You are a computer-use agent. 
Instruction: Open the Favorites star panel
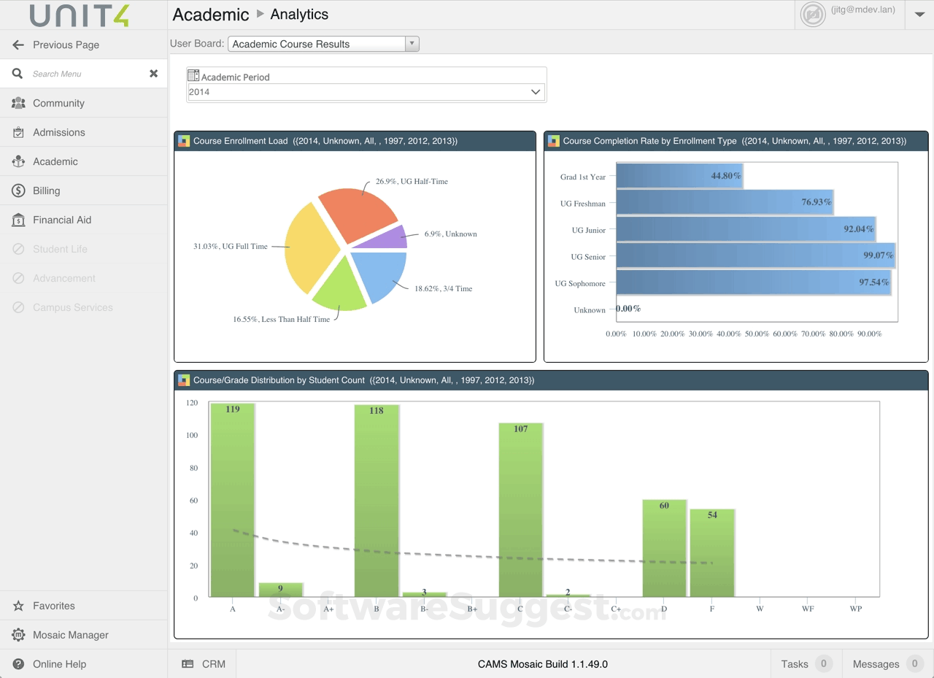[18, 605]
